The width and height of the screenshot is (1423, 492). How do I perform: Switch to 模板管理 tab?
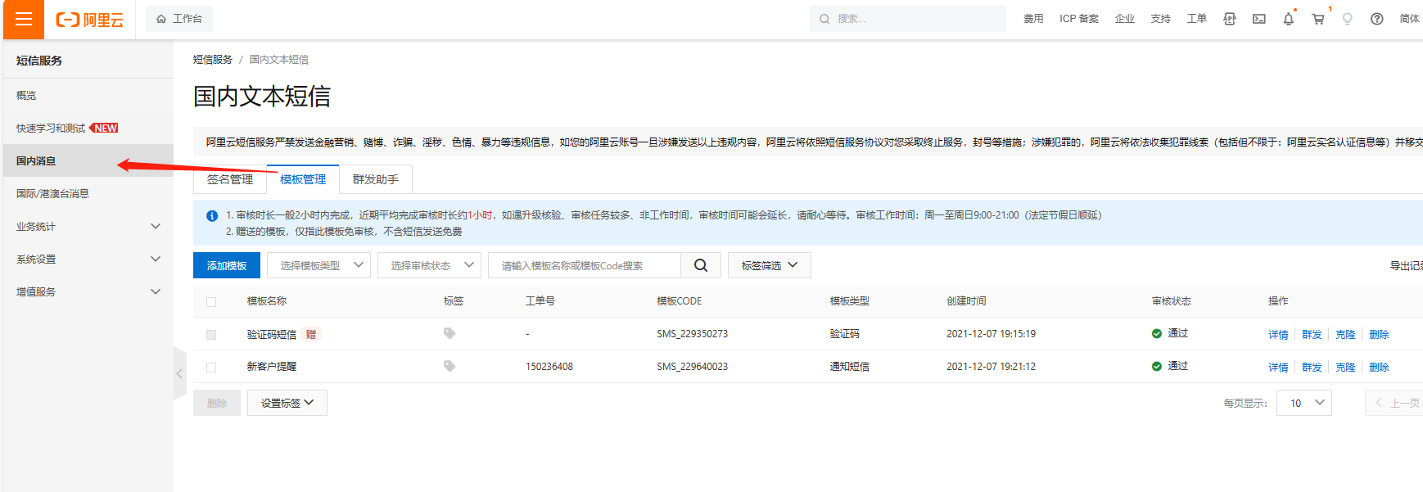pyautogui.click(x=303, y=179)
